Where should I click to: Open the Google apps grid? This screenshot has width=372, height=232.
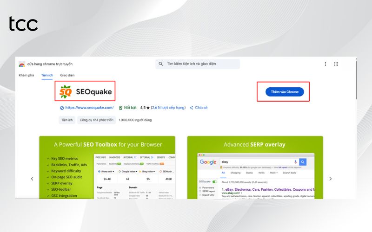(x=336, y=64)
